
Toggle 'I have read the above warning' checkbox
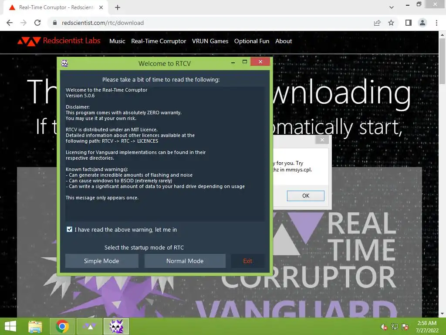pyautogui.click(x=69, y=229)
